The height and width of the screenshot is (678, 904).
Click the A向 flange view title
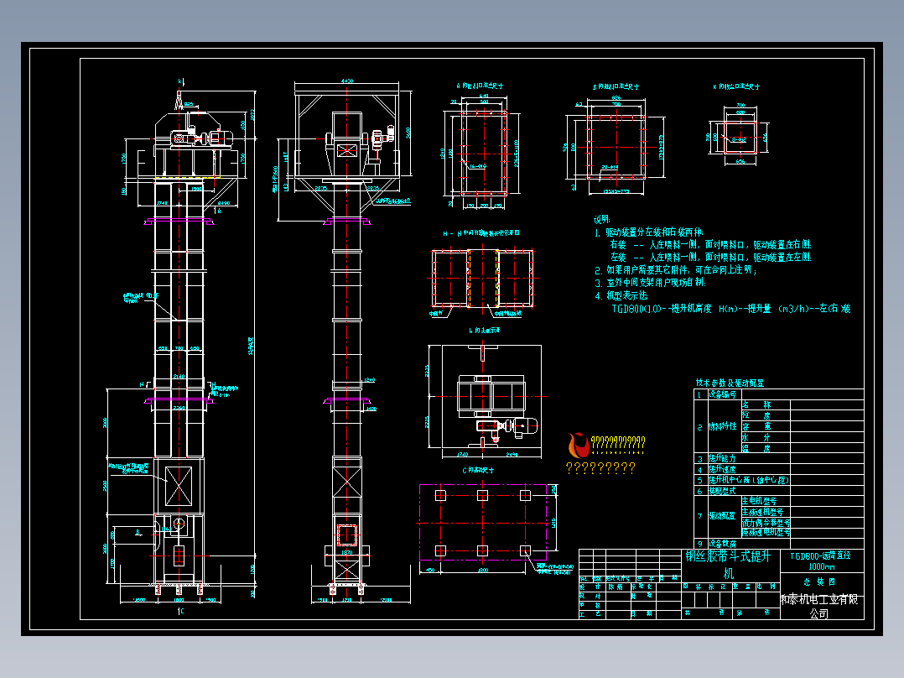[x=480, y=86]
